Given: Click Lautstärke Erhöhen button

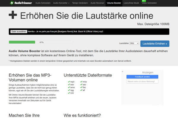Looking at the screenshot, I should (x=155, y=44).
